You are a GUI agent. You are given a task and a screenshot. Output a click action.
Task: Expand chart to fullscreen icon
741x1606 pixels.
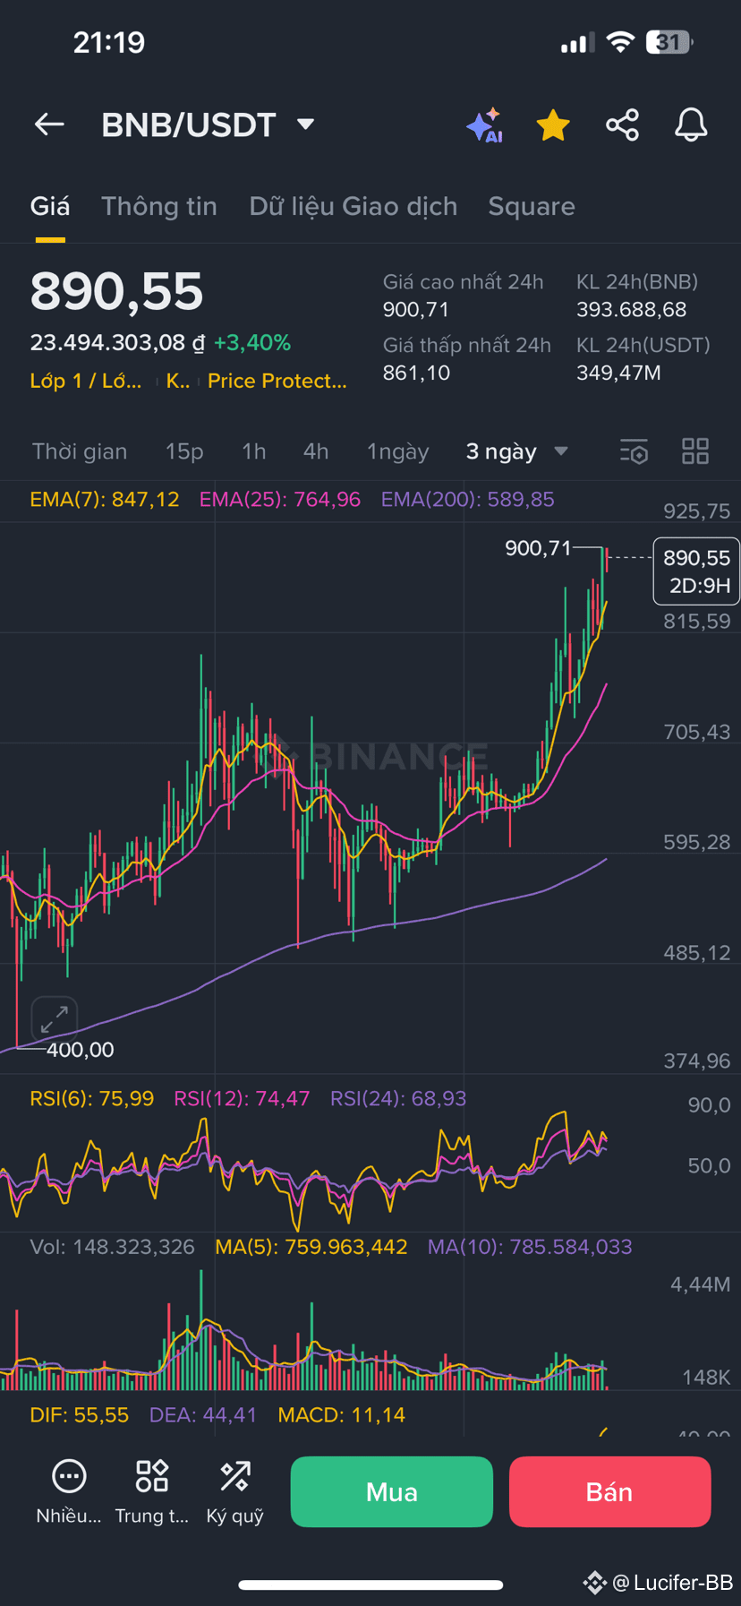tap(55, 1019)
